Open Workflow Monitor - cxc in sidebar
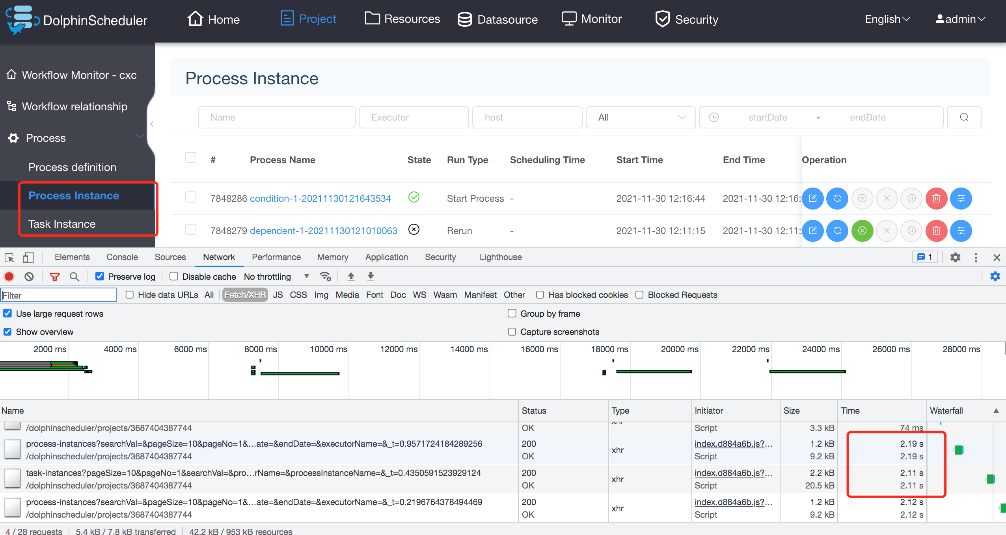Image resolution: width=1006 pixels, height=535 pixels. click(x=71, y=75)
